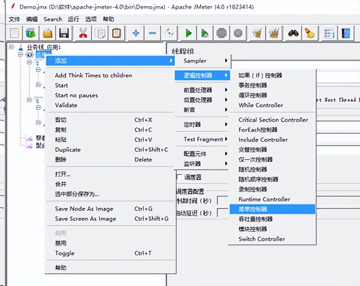
Task: Click the Start no pauses toolbar icon
Action: (205, 33)
